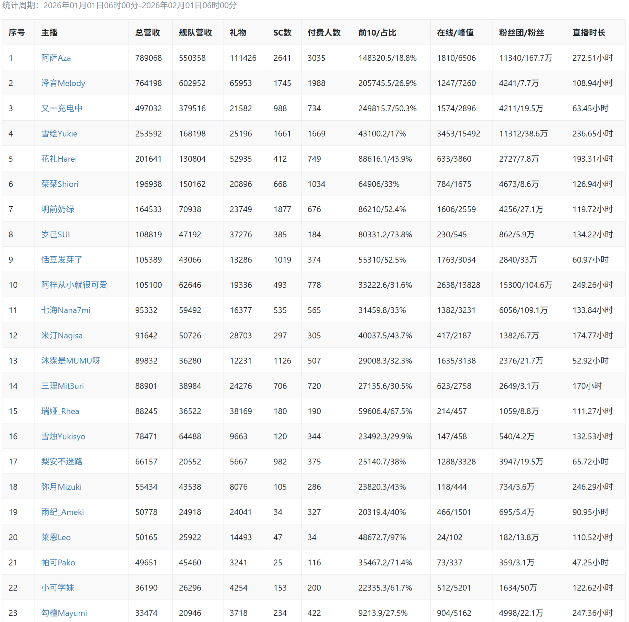This screenshot has height=622, width=629.
Task: Click the 又一充电中 streamer link
Action: point(62,109)
